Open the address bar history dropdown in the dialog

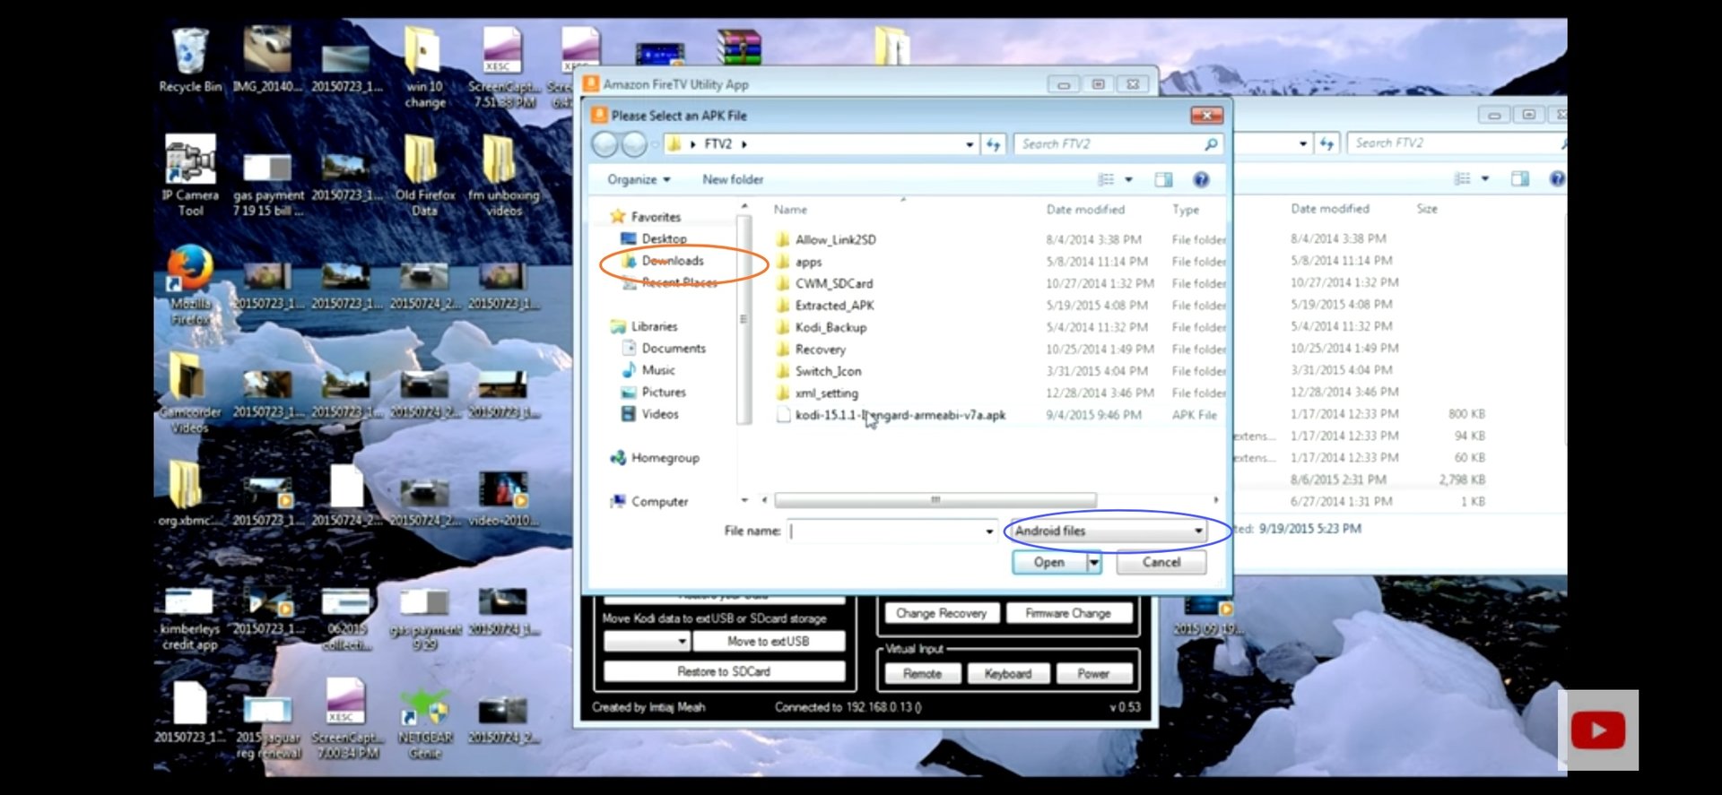(x=970, y=144)
